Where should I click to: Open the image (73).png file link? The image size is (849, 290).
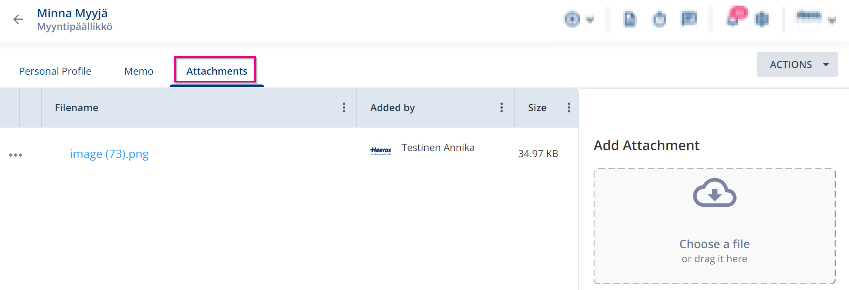(x=109, y=154)
